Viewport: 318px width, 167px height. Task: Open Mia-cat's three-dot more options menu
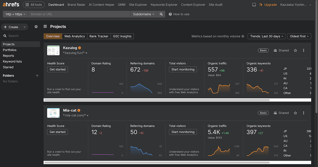[304, 113]
